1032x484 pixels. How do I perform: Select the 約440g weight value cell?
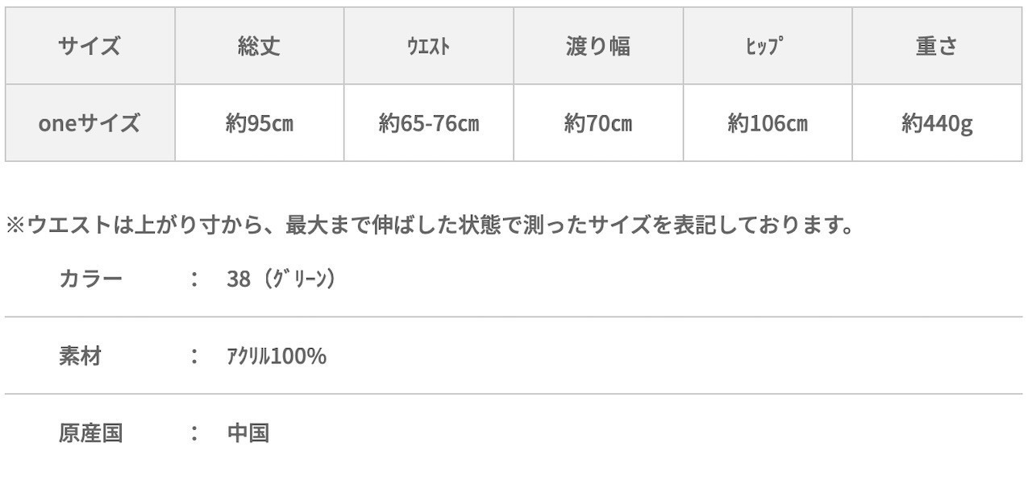pyautogui.click(x=936, y=123)
